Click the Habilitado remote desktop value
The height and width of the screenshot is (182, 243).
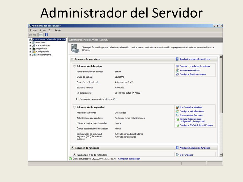pyautogui.click(x=119, y=88)
